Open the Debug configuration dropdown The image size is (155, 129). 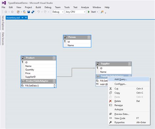click(58, 12)
